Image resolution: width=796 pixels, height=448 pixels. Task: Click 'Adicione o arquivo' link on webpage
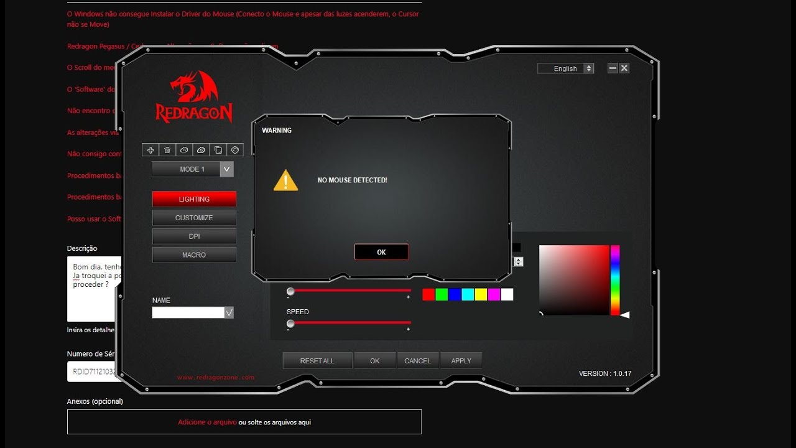click(x=207, y=422)
